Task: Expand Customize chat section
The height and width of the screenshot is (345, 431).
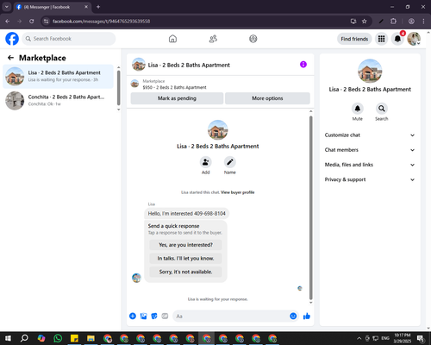Action: tap(370, 135)
